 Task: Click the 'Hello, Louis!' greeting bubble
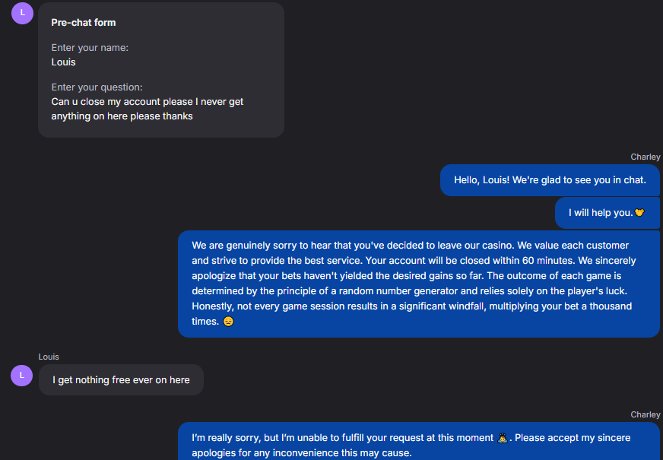(550, 180)
